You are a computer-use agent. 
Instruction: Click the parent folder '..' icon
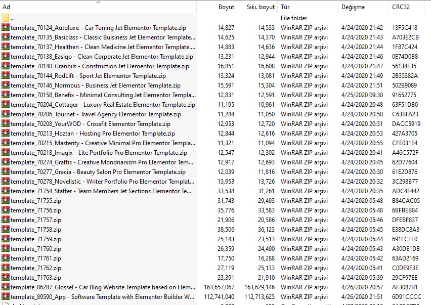coord(6,18)
